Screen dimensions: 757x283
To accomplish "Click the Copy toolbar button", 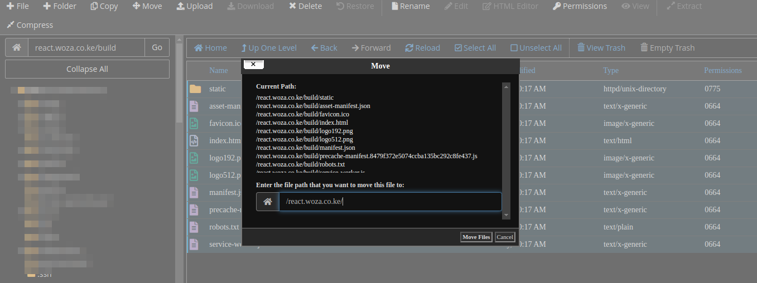I will [104, 6].
